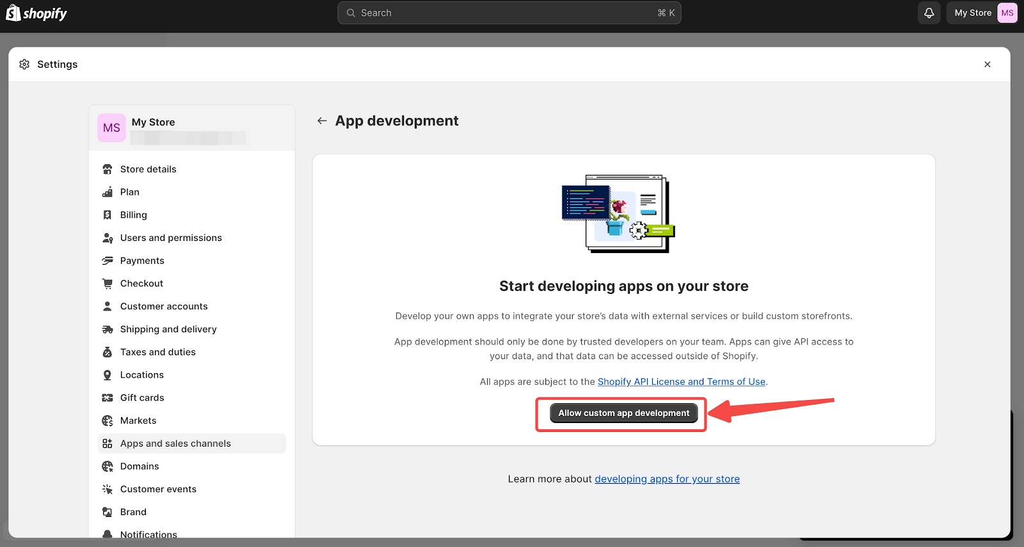The width and height of the screenshot is (1024, 547).
Task: Open the My Store MS sidebar card
Action: coord(191,128)
